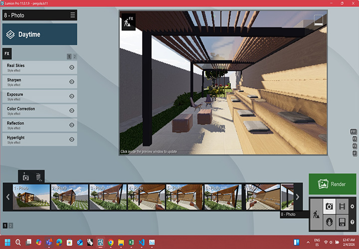Open Task View on taskbar

(28, 242)
